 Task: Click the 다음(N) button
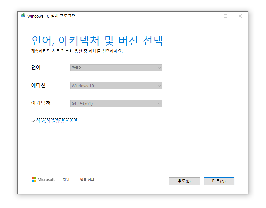coord(219,181)
